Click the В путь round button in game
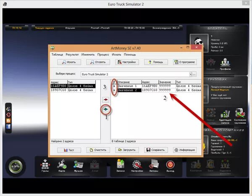Screen dimensions: 252x196 tap(16, 167)
